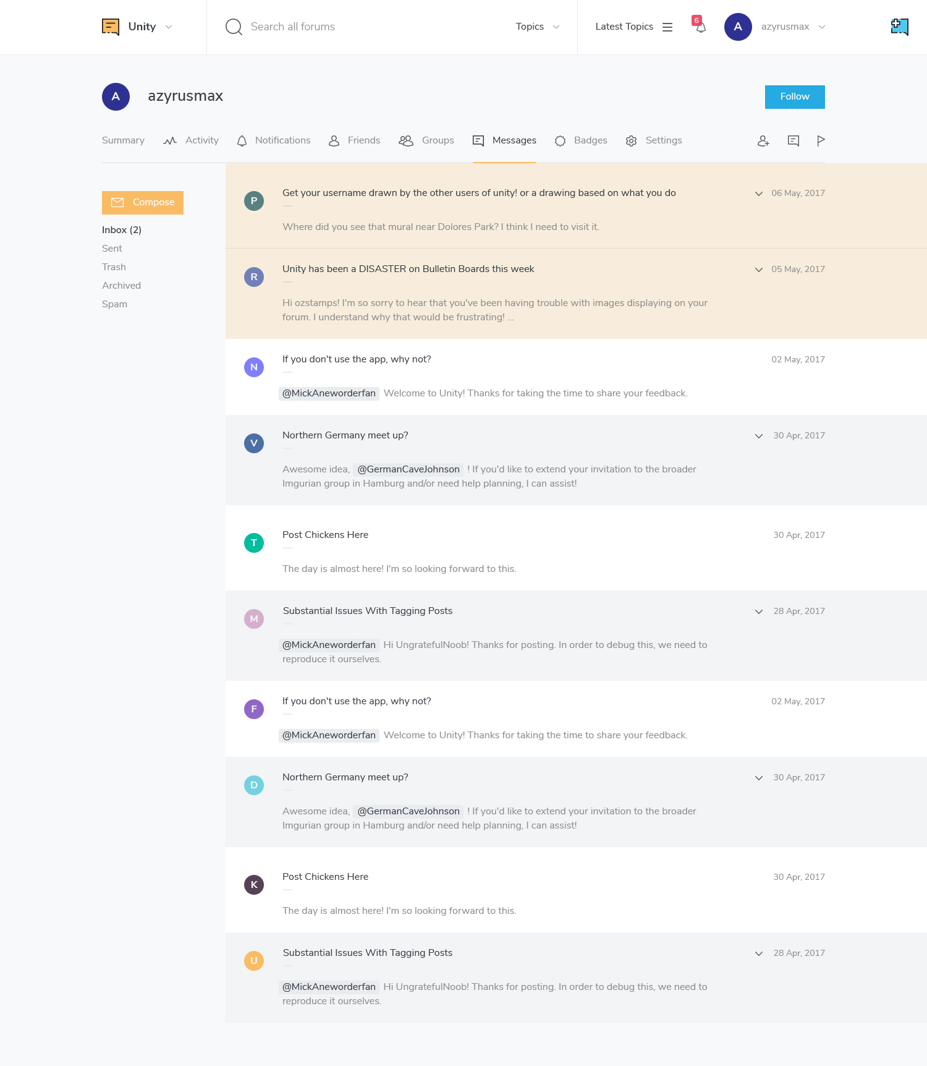Open the Badges tab
Screen dimensions: 927x1066
point(581,140)
